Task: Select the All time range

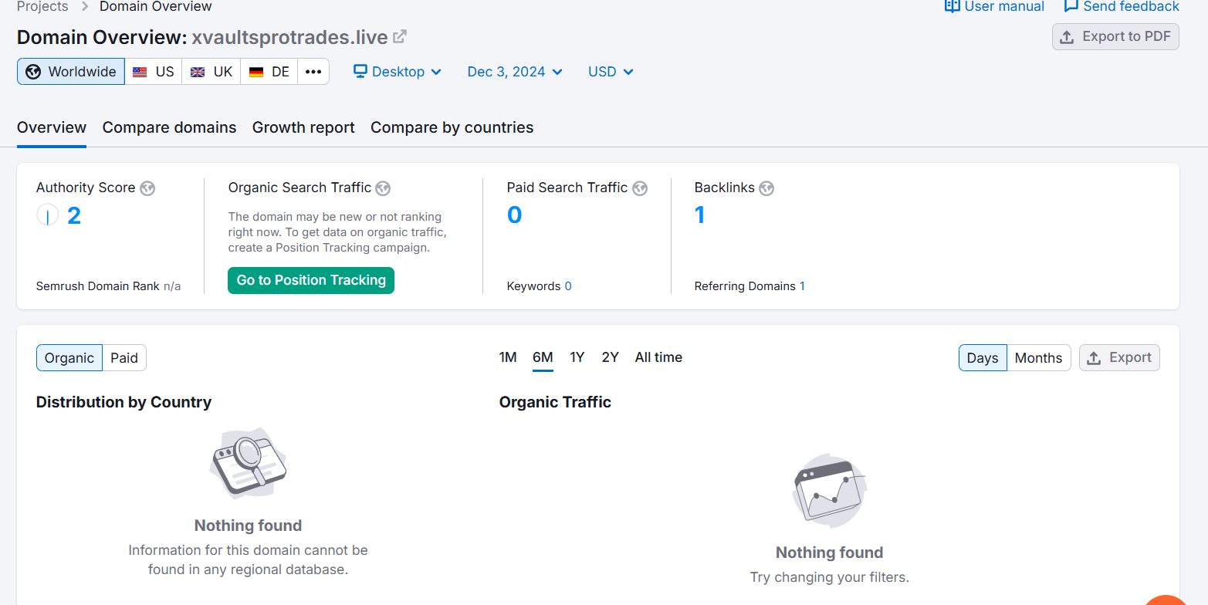Action: pyautogui.click(x=658, y=357)
